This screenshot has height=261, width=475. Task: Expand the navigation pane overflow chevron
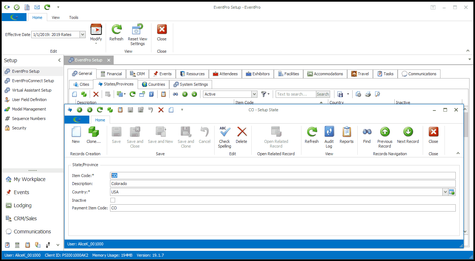point(58,245)
